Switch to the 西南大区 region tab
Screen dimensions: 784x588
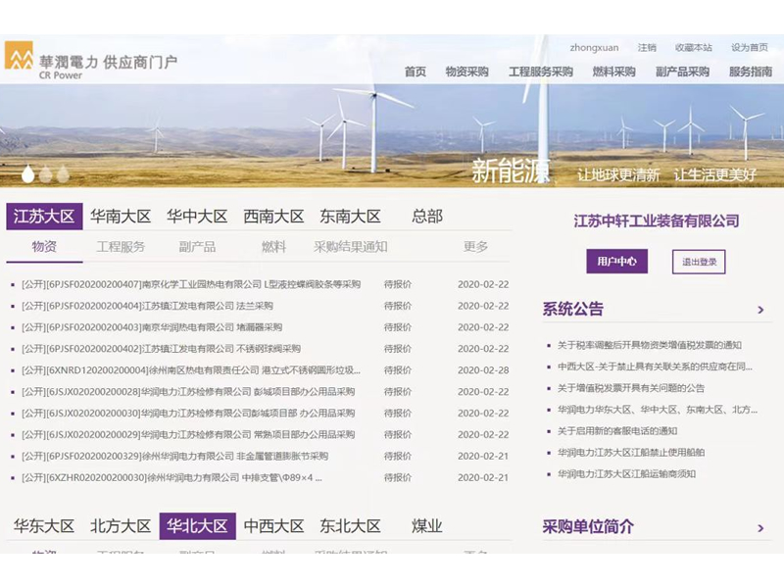pyautogui.click(x=273, y=217)
